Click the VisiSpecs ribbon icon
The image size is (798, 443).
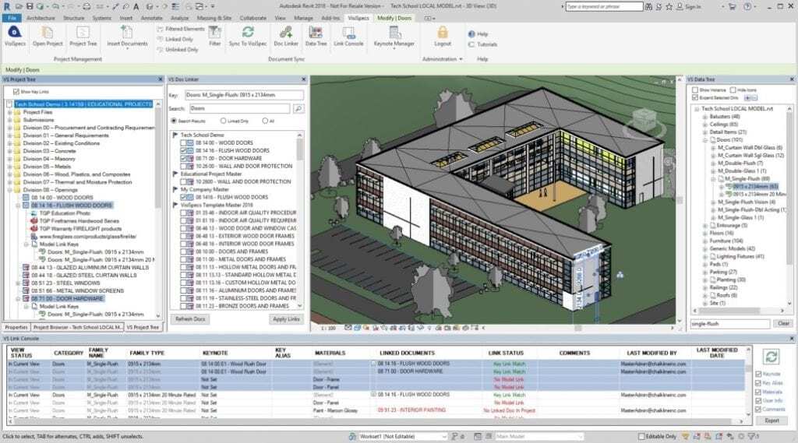14,33
